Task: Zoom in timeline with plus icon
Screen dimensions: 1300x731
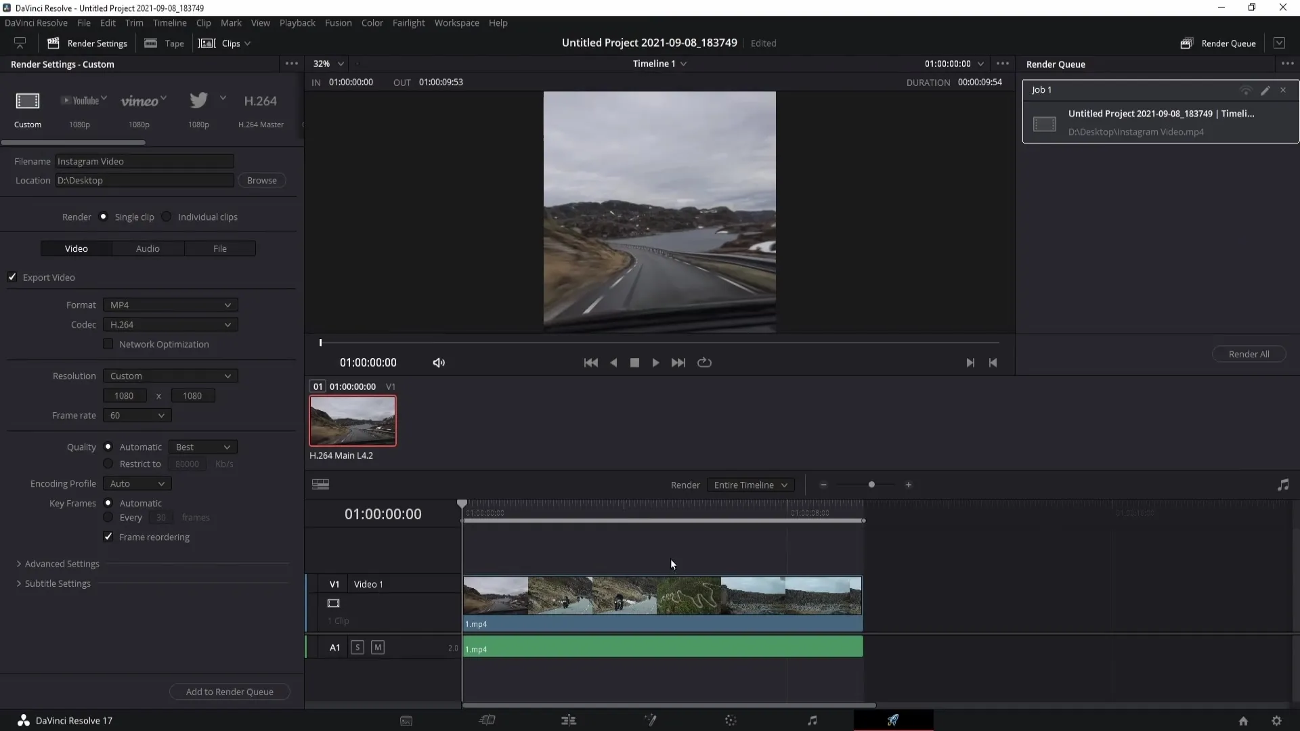Action: (909, 485)
